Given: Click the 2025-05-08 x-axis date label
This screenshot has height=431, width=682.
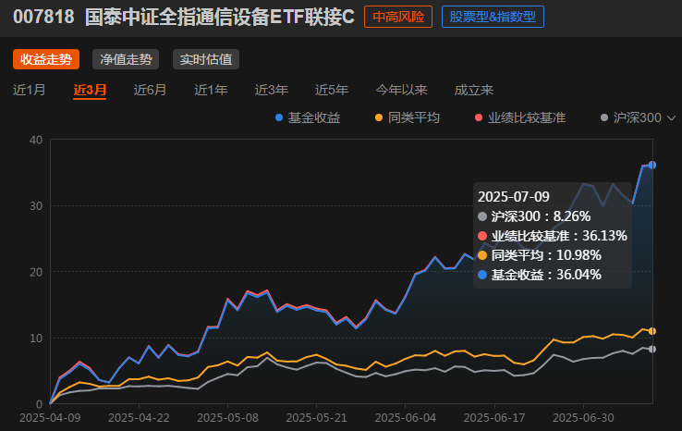Looking at the screenshot, I should pyautogui.click(x=227, y=417).
